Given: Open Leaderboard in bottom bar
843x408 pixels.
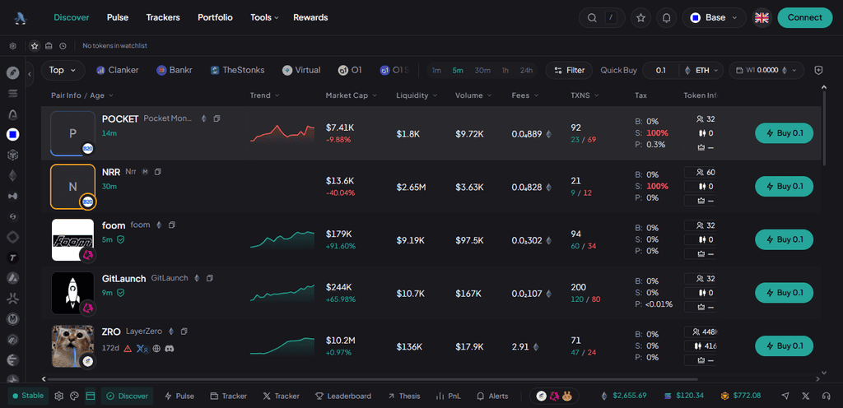Looking at the screenshot, I should 343,396.
